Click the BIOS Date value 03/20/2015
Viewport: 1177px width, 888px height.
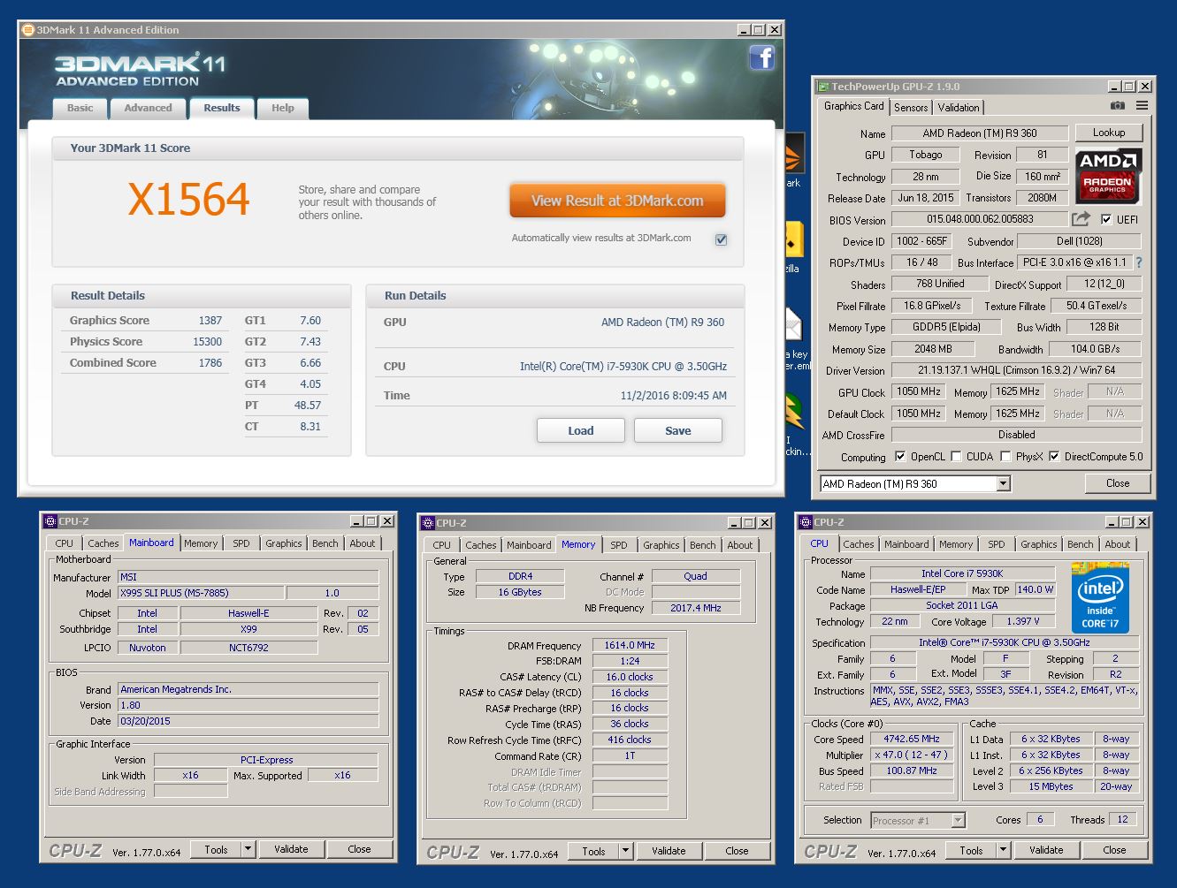(248, 721)
